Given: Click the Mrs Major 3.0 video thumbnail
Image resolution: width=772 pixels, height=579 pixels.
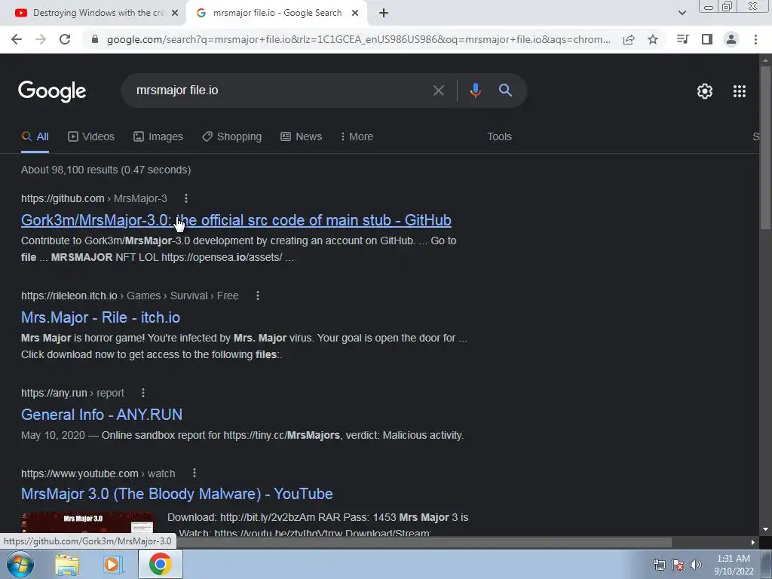Looking at the screenshot, I should 87,523.
